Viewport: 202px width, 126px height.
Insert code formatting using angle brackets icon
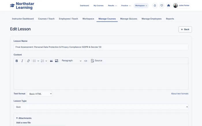(86, 61)
